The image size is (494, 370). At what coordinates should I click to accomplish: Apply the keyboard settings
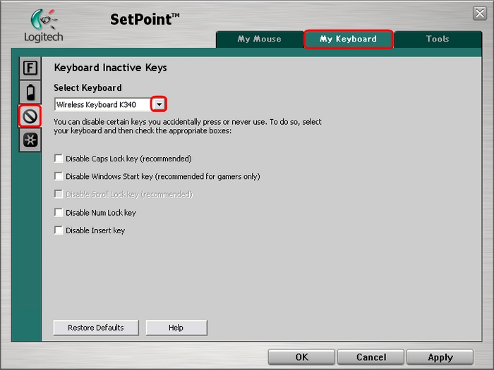(x=440, y=357)
